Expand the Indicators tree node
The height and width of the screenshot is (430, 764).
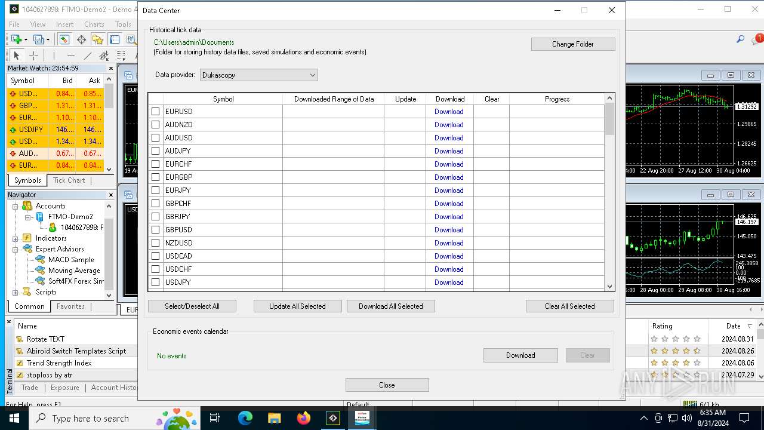coord(16,238)
